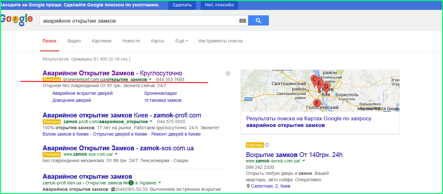Viewport: 443px width, 194px height.
Task: Open Открытие дверей в Киеве link
Action: tap(120, 134)
